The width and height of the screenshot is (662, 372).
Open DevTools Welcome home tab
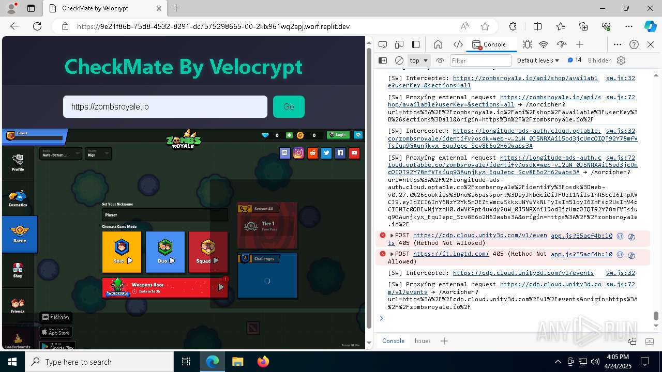pos(438,45)
